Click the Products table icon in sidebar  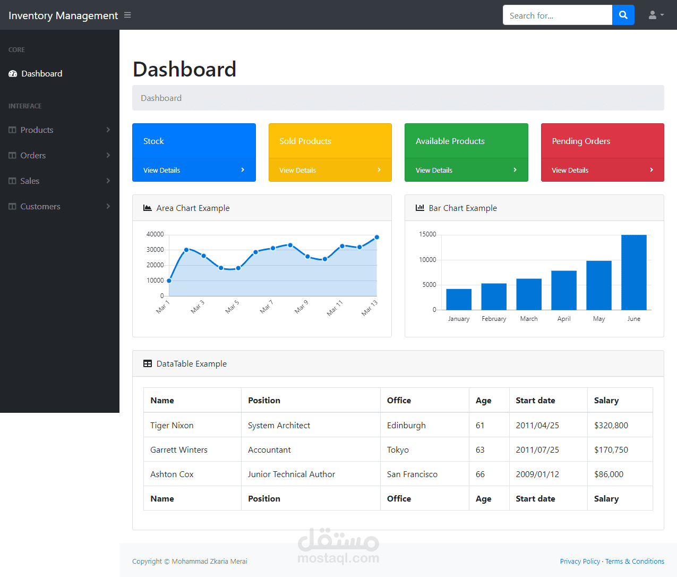click(12, 130)
